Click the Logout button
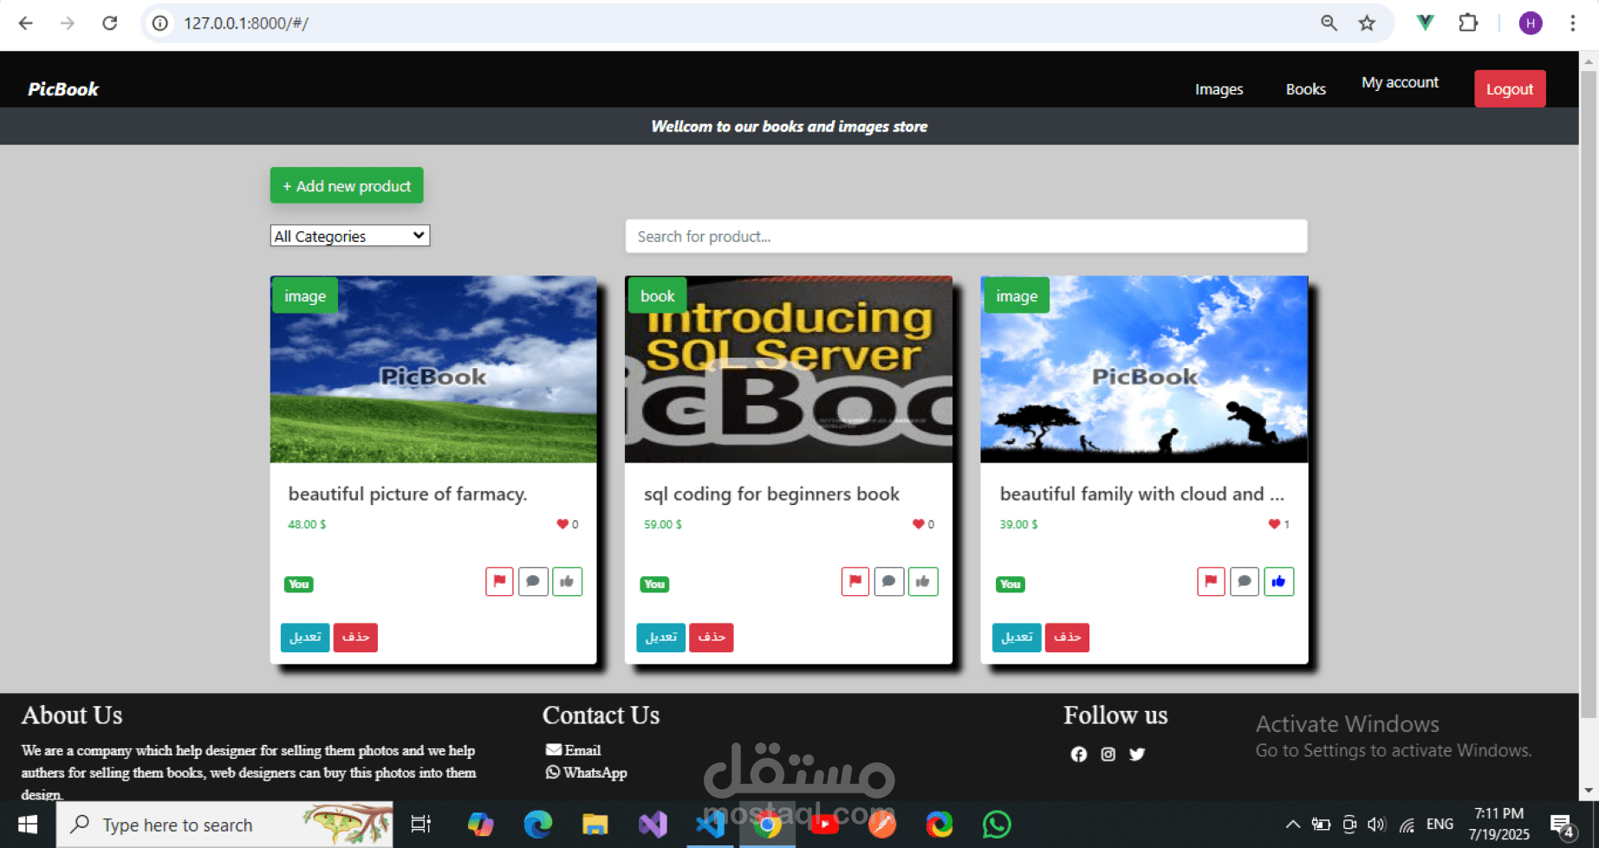 [1510, 88]
